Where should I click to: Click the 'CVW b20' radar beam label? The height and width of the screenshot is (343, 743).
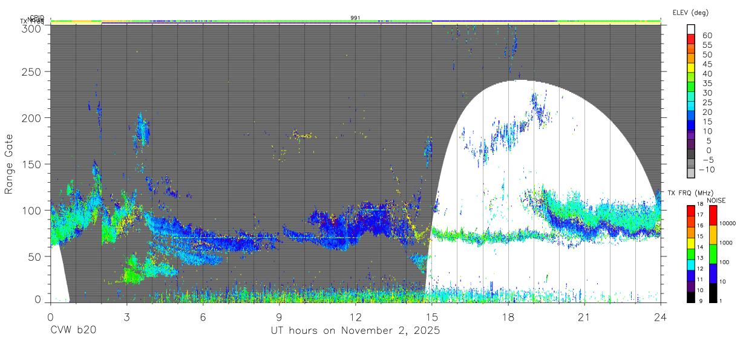pos(73,331)
